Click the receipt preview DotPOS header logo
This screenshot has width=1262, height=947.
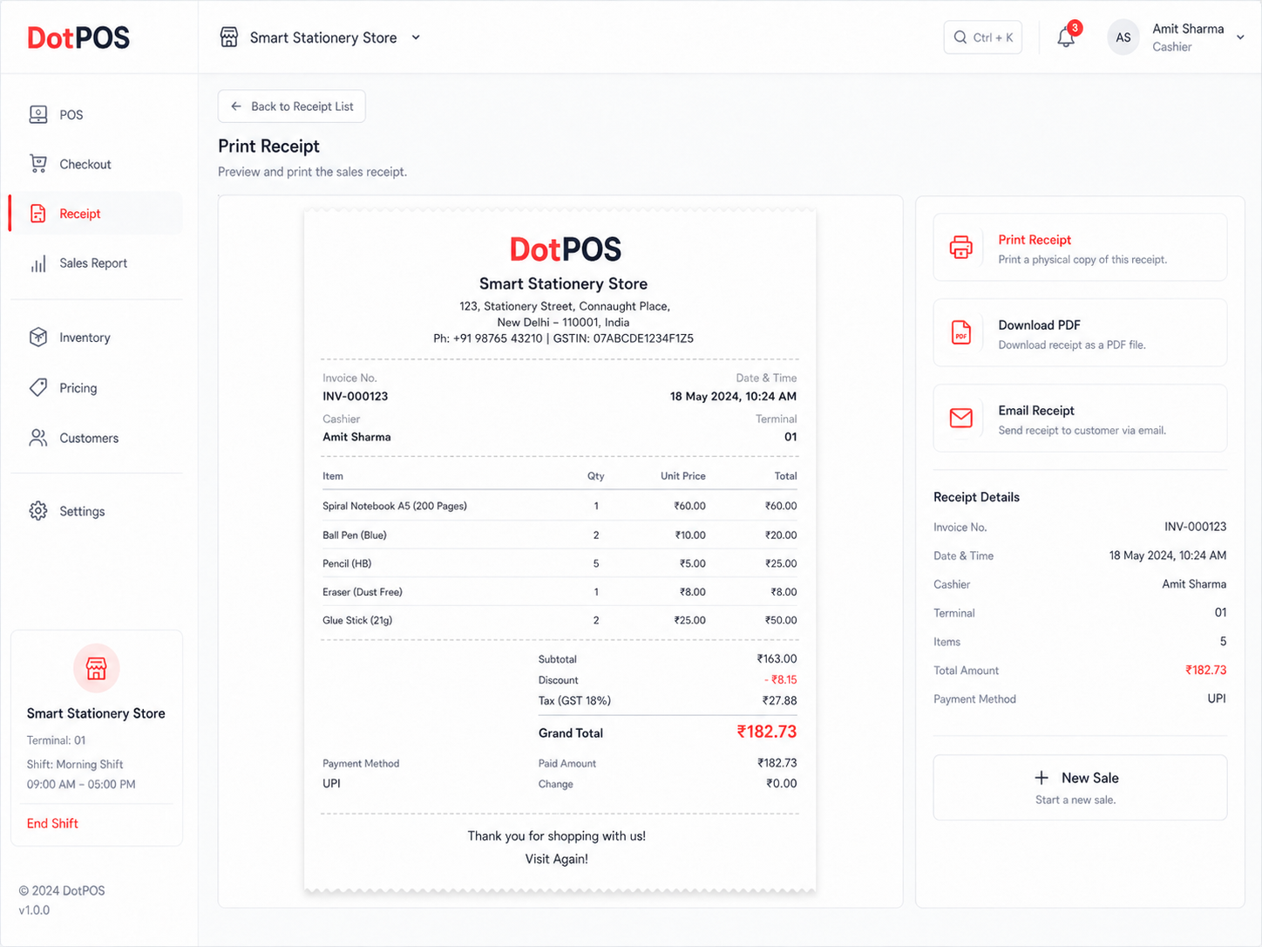pos(565,249)
